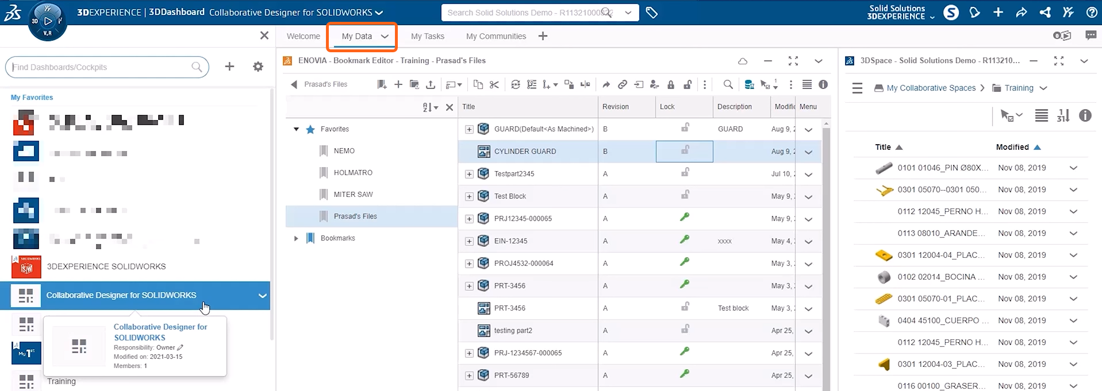This screenshot has height=391, width=1102.
Task: Switch to the My Tasks tab
Action: 427,36
